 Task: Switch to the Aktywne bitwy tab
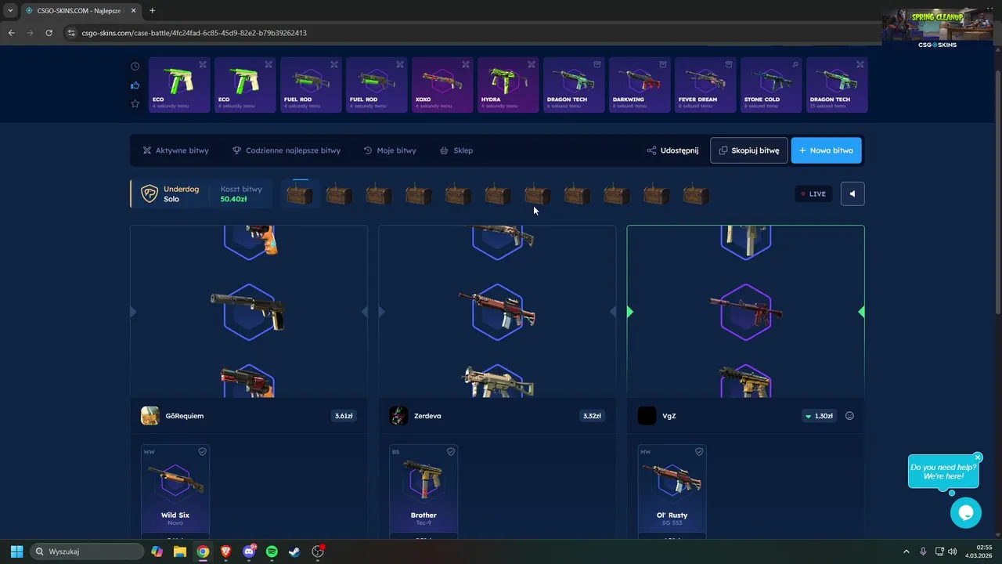click(175, 150)
